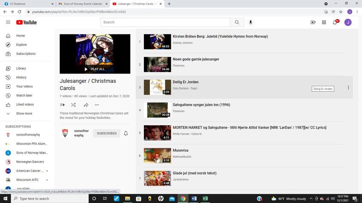
Task: Open Kirsten Bråten Berg Juletid video thumbnail
Action: coord(158,42)
